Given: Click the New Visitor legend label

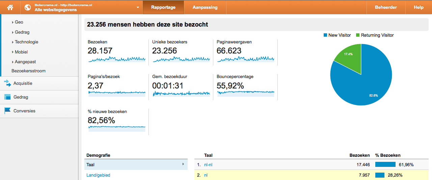Looking at the screenshot, I should 340,35.
